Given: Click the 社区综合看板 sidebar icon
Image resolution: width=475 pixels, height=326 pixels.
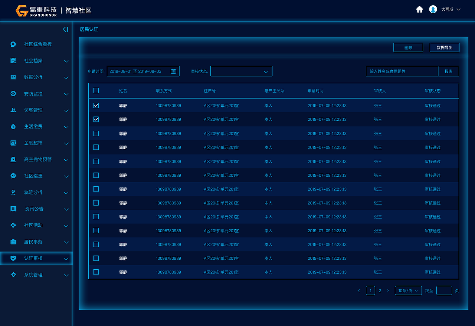Looking at the screenshot, I should (x=13, y=44).
